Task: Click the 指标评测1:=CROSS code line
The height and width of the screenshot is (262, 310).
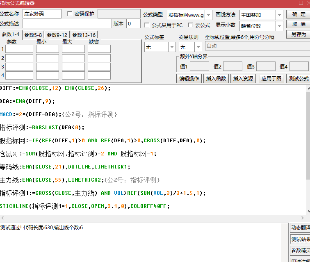Action: 103,193
